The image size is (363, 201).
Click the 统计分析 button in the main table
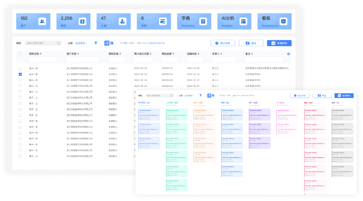pos(223,43)
